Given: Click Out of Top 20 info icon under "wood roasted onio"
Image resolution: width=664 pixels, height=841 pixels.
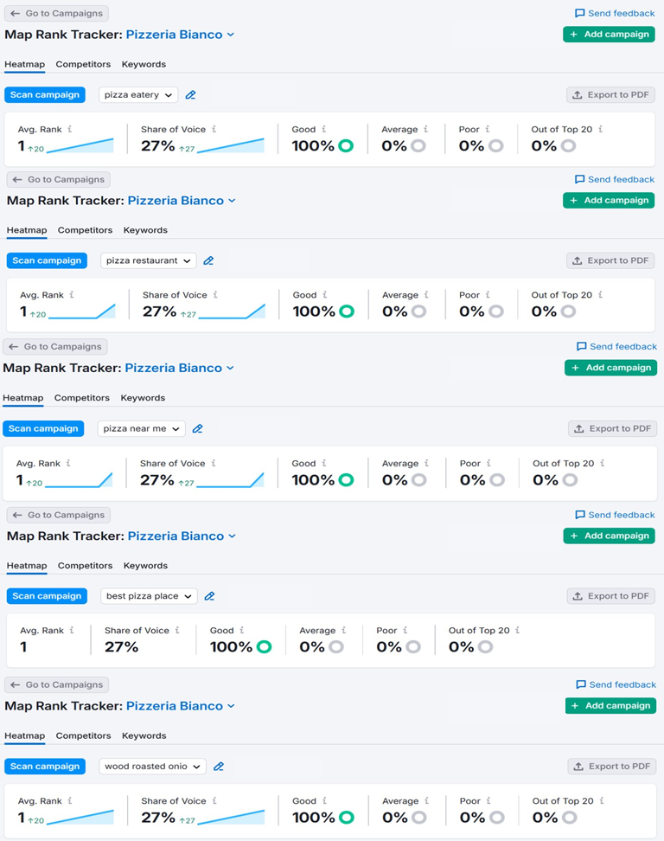Looking at the screenshot, I should (x=603, y=801).
